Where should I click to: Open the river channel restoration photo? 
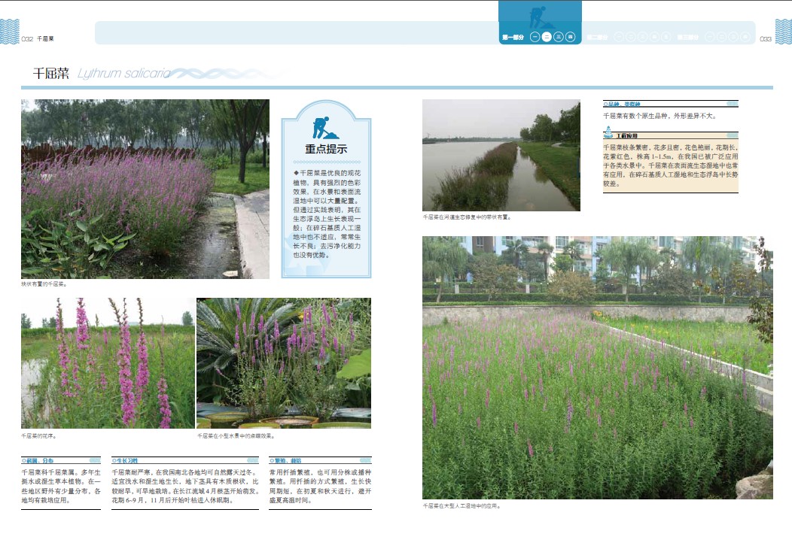(x=501, y=155)
